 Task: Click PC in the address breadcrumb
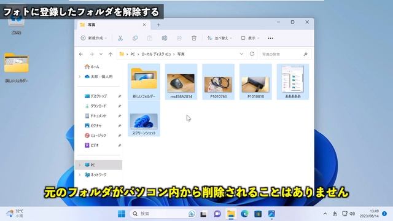click(x=133, y=54)
